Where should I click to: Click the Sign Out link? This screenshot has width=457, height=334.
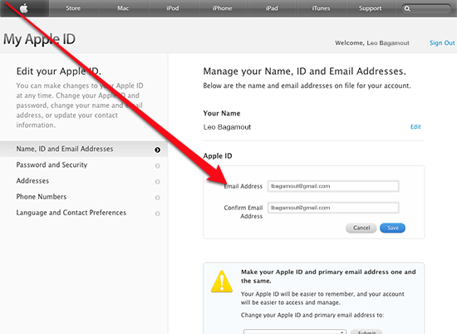(442, 43)
